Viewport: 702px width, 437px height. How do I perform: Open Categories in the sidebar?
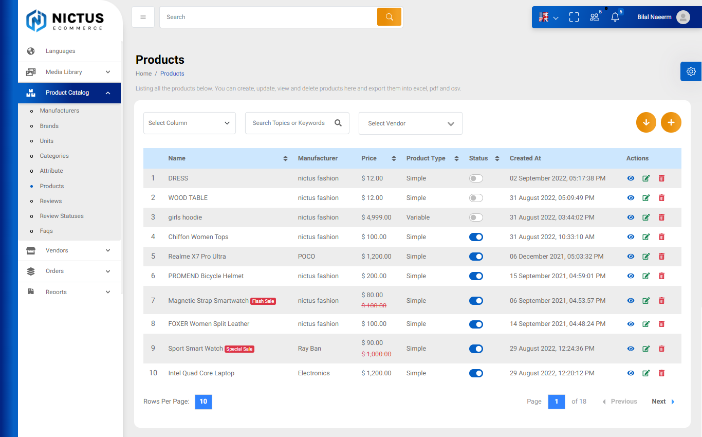click(54, 156)
